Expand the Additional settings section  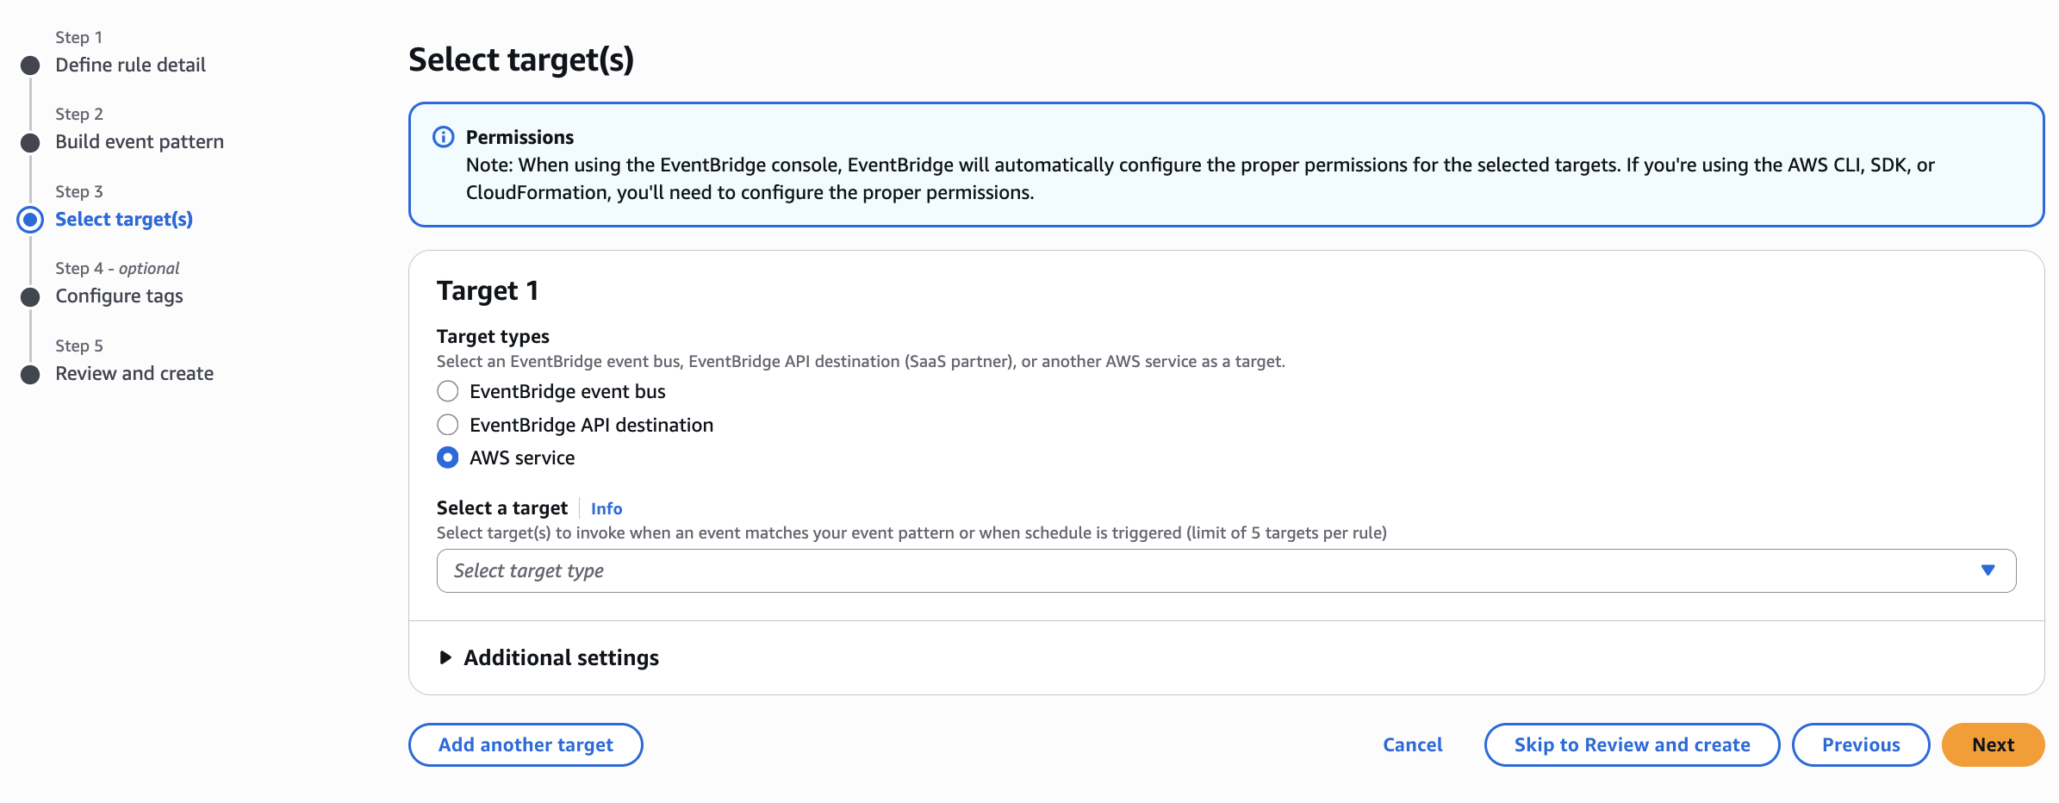pyautogui.click(x=561, y=657)
